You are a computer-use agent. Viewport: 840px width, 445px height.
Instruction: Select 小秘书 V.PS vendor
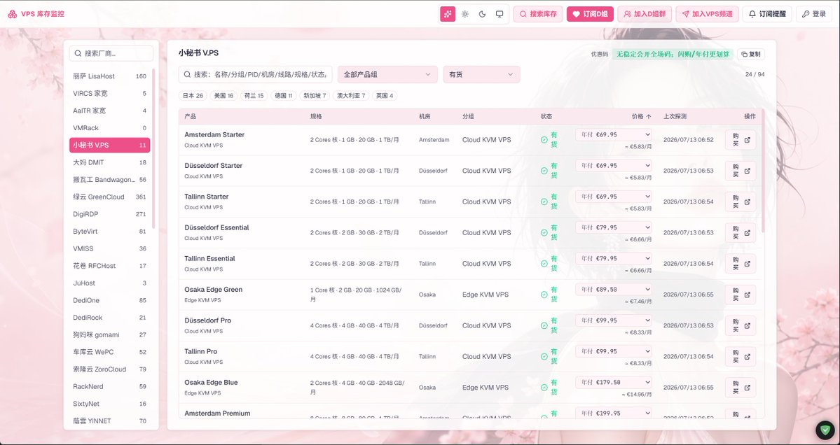tap(110, 145)
